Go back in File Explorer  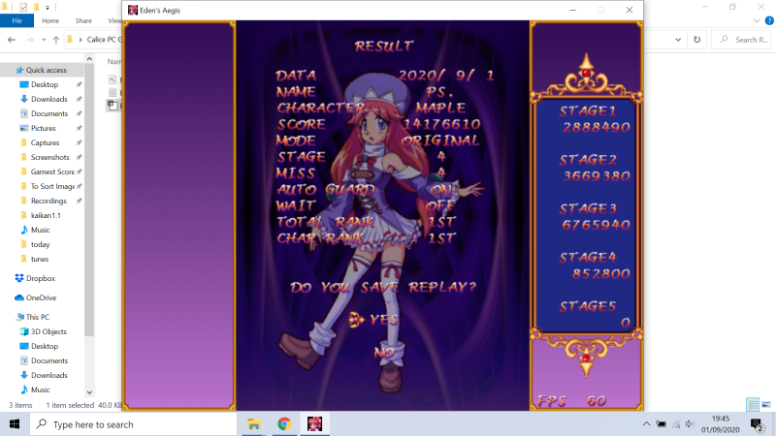(x=12, y=40)
